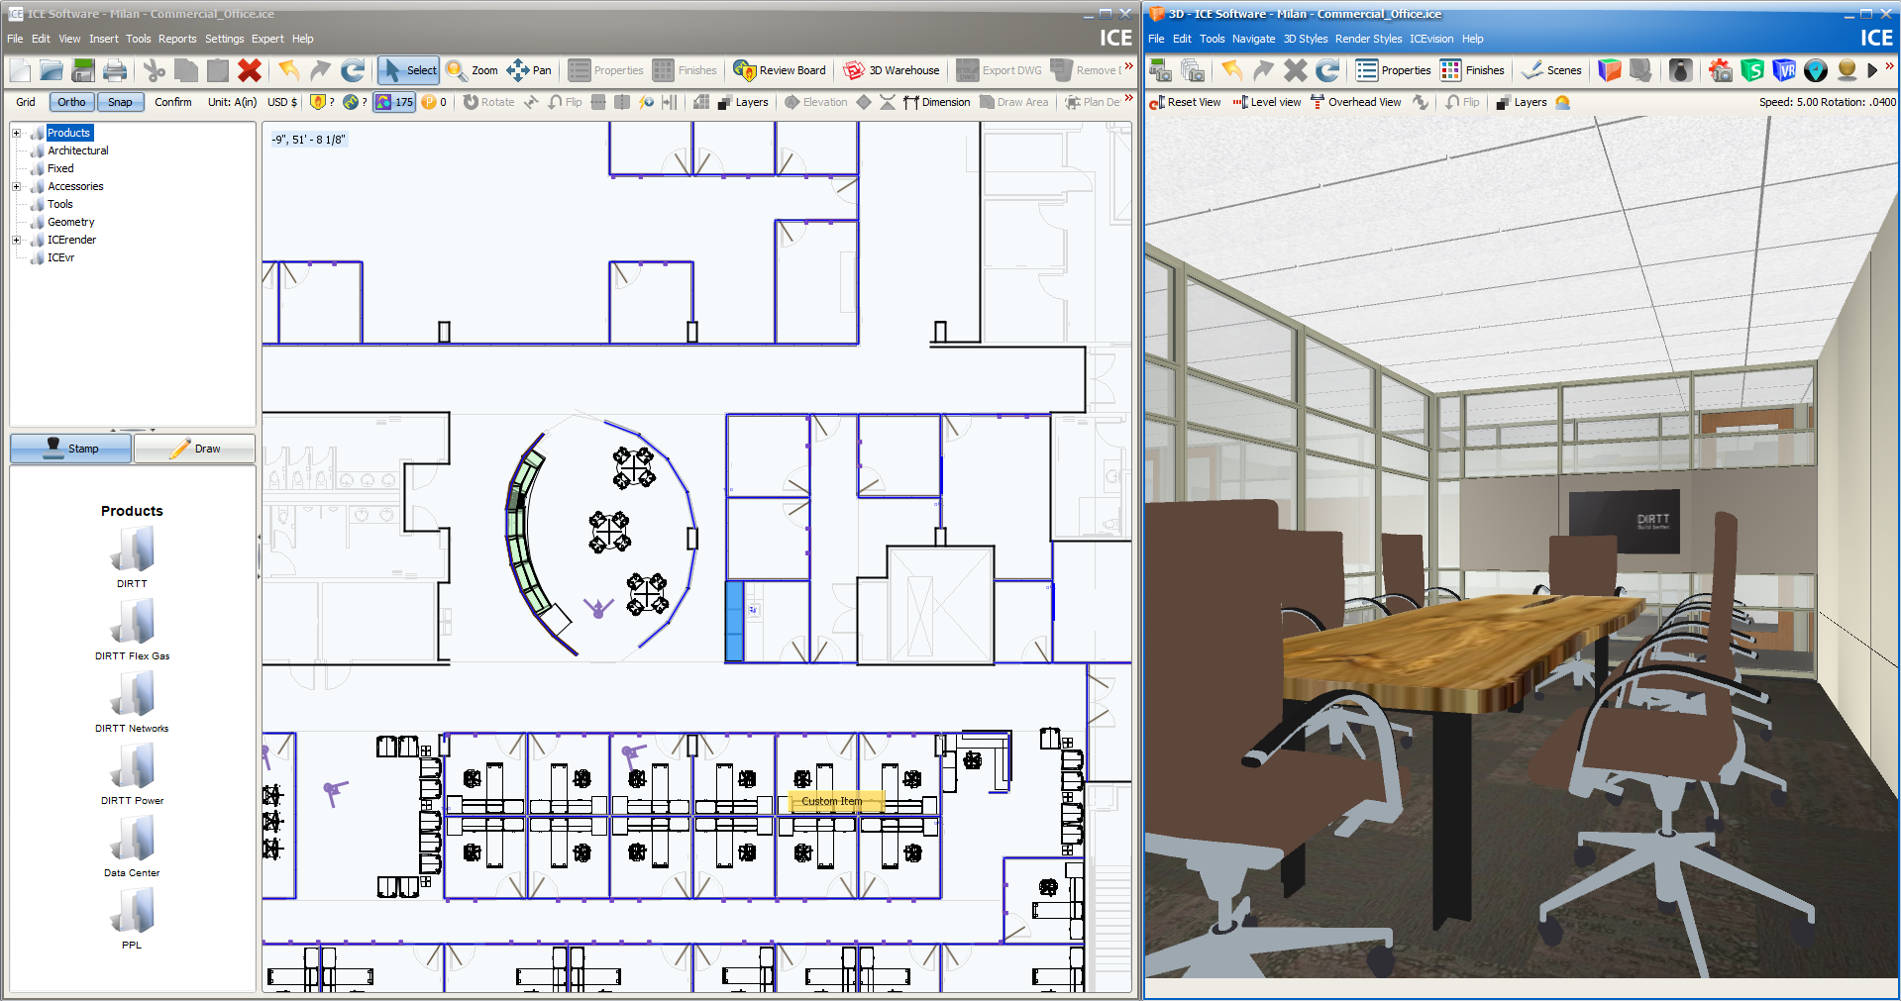Click the sun icon beside 3D Layers
The height and width of the screenshot is (1001, 1901).
1563,102
